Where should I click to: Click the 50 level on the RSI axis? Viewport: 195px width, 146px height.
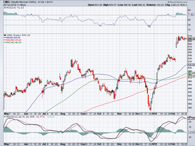click(x=189, y=20)
